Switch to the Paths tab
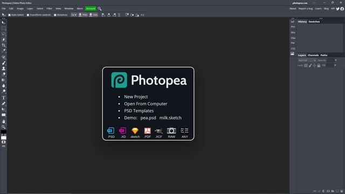 tap(324, 55)
